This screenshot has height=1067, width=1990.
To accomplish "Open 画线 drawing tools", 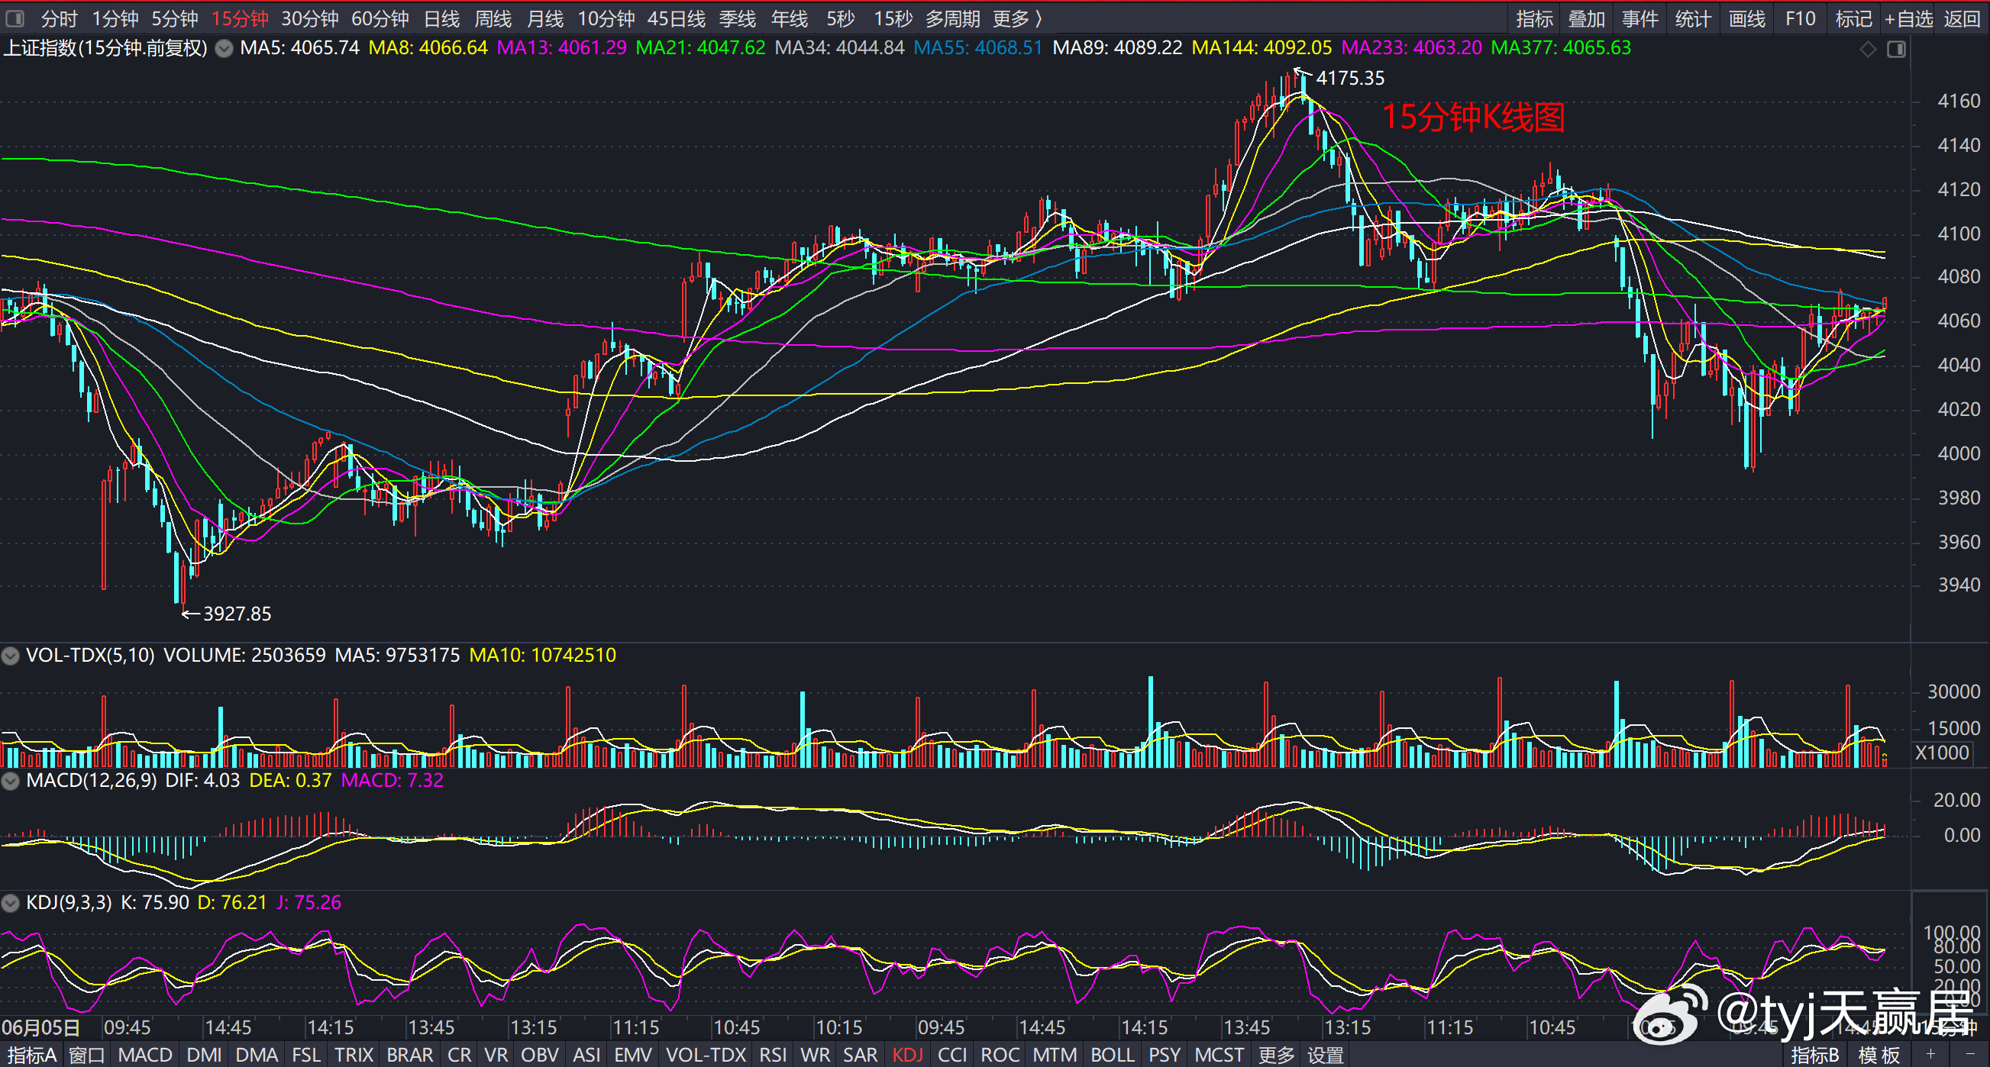I will 1746,18.
